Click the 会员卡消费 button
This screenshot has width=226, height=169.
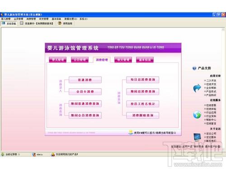(x=85, y=91)
